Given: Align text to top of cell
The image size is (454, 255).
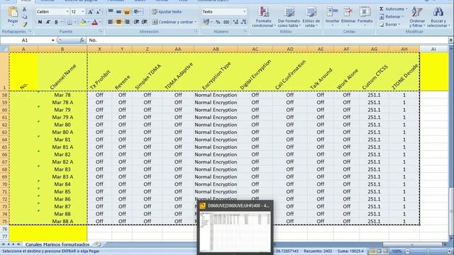Looking at the screenshot, I should pos(111,11).
